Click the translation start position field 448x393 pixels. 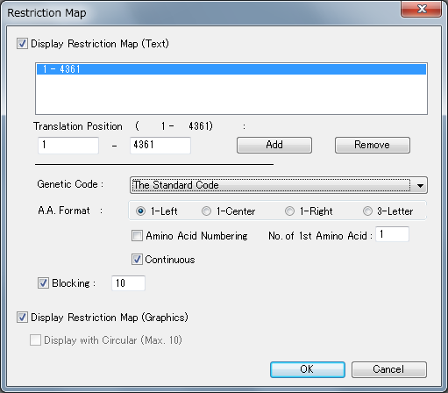point(68,145)
